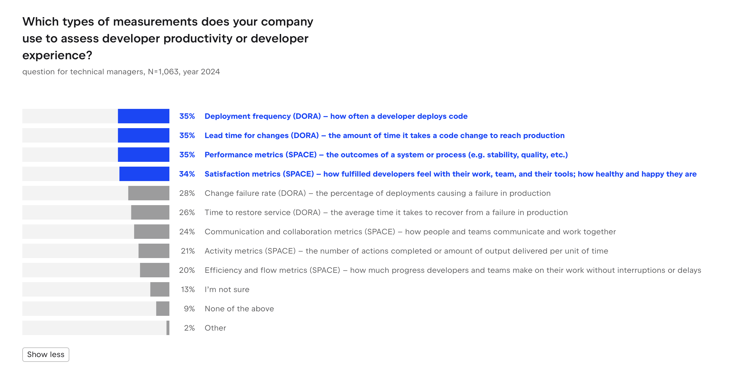Click the blue Deployment frequency bar
This screenshot has height=382, width=730.
click(x=143, y=116)
